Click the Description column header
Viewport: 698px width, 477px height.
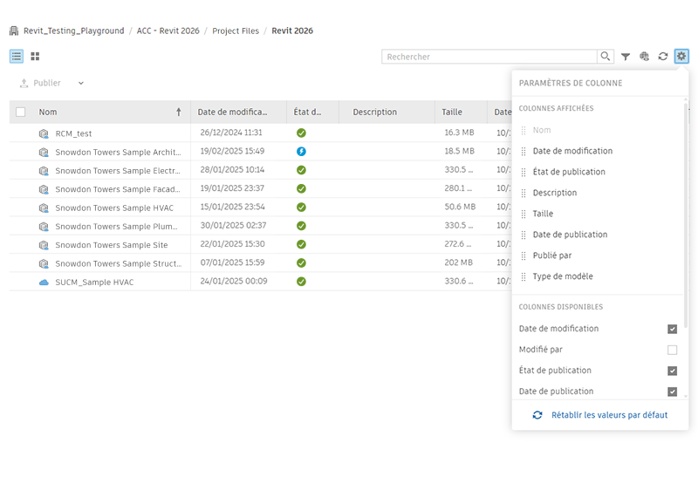pyautogui.click(x=375, y=112)
